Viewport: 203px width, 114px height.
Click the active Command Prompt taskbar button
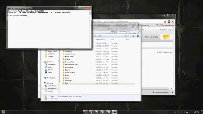[x=115, y=112]
